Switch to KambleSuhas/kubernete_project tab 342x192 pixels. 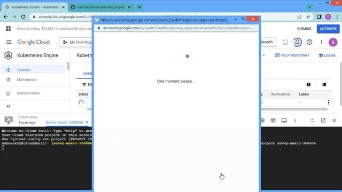[x=101, y=7]
